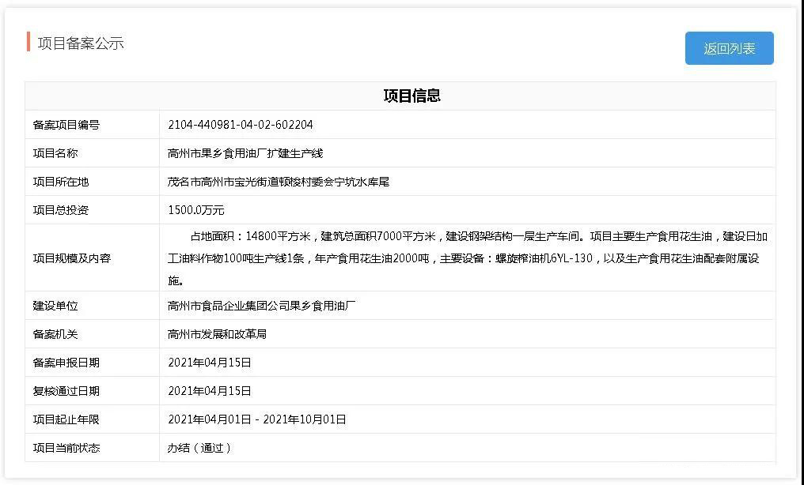Click the description line starting with 工油料作物100吨生产线1条
This screenshot has height=485, width=804.
tap(463, 258)
